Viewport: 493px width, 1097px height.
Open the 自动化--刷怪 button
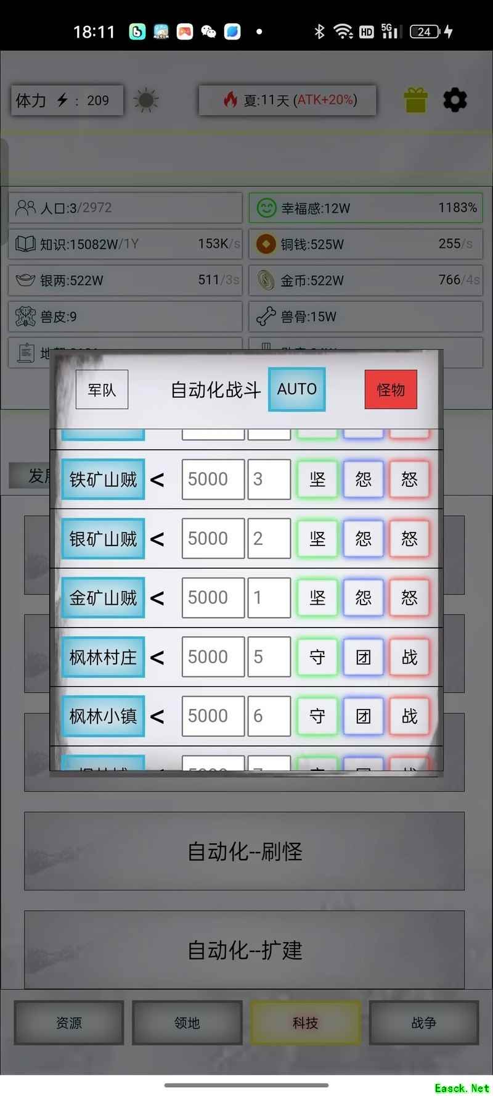pyautogui.click(x=245, y=851)
